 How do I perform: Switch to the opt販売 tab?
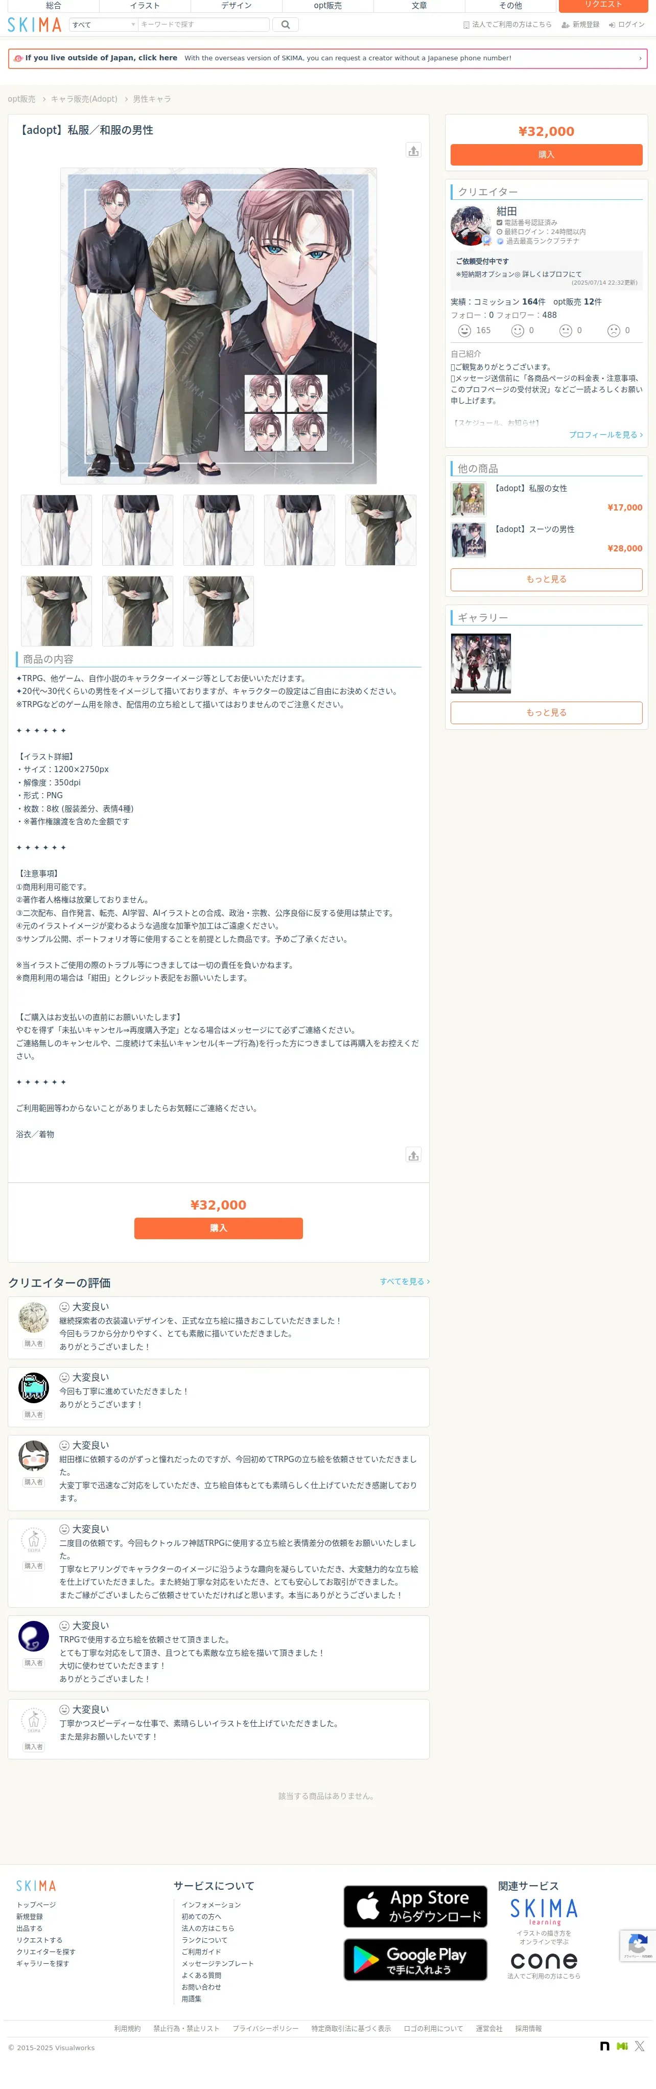point(327,6)
